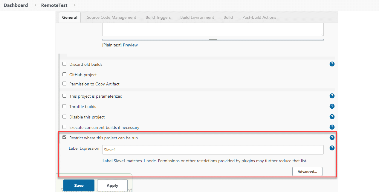Open breadcrumb arrow after RemoteTest

[x=74, y=5]
